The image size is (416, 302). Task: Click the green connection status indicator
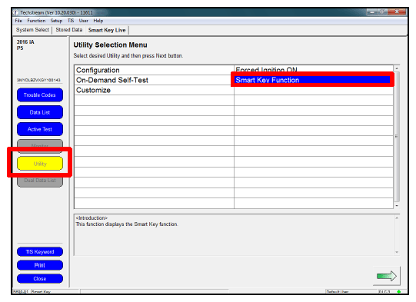pyautogui.click(x=399, y=292)
